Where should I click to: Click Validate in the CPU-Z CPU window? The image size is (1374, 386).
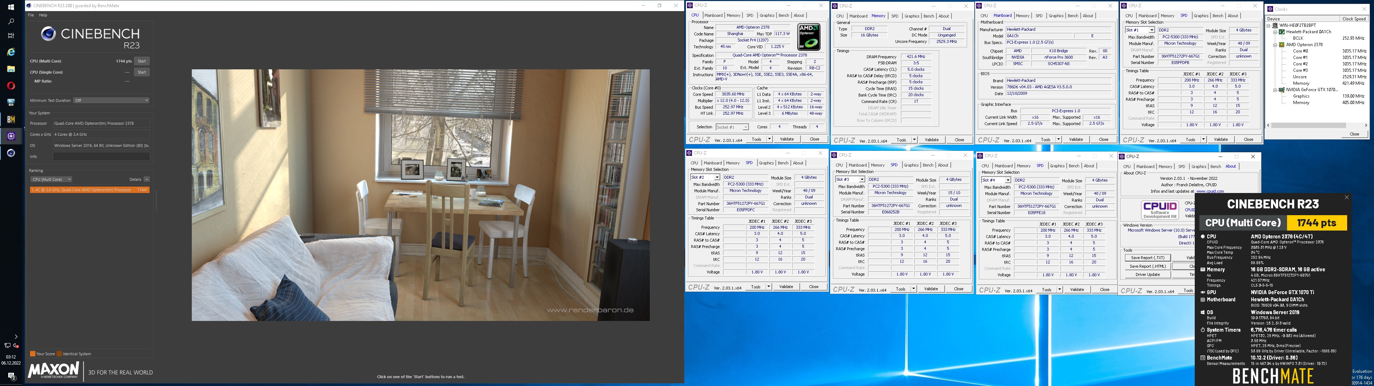[x=787, y=139]
